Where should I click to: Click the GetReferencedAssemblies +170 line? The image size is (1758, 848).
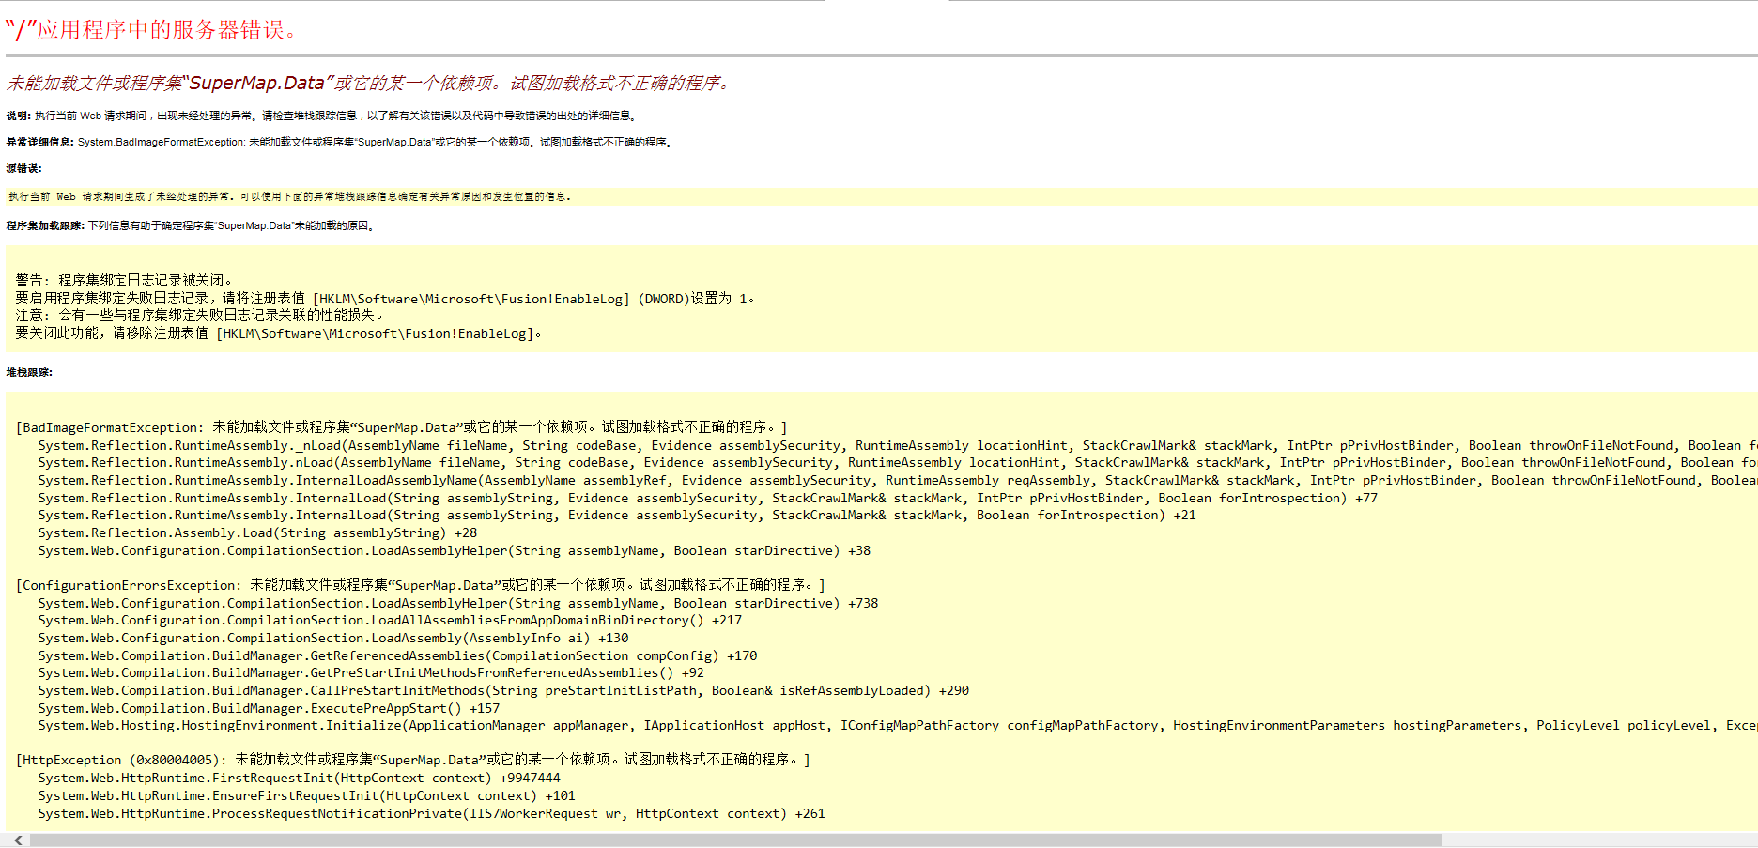tap(397, 655)
